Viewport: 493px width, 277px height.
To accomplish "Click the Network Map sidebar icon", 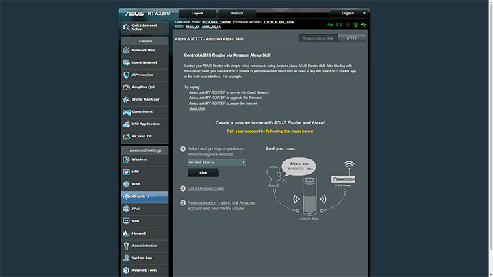I will pos(127,50).
